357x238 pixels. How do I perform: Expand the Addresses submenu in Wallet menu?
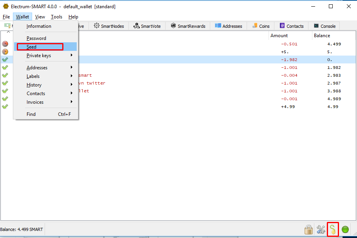click(x=45, y=68)
